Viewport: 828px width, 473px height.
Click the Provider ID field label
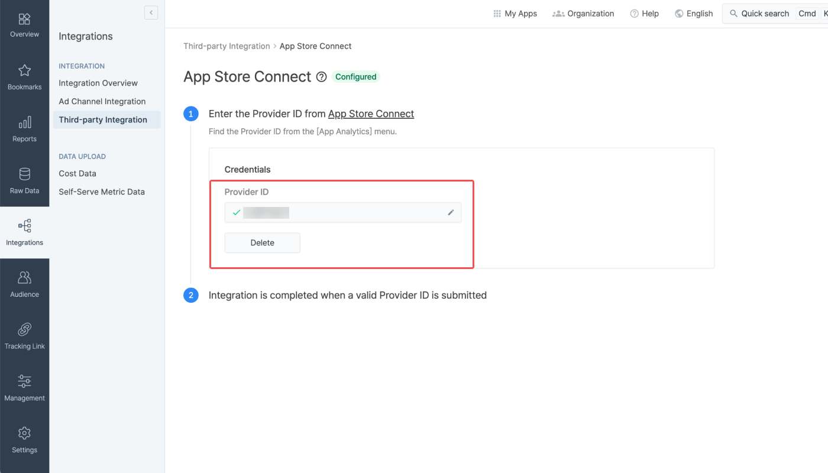[247, 192]
